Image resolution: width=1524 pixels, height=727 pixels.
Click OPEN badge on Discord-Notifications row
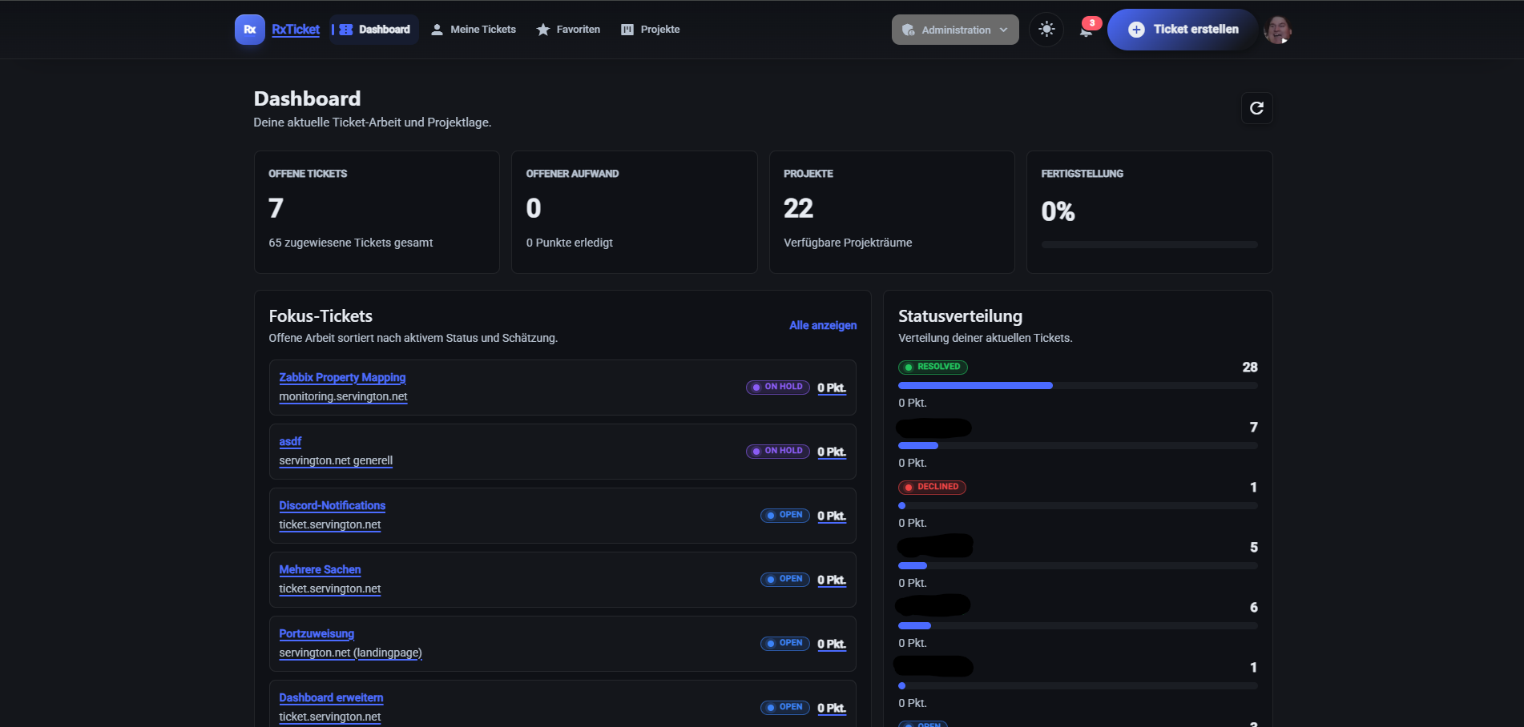tap(784, 516)
